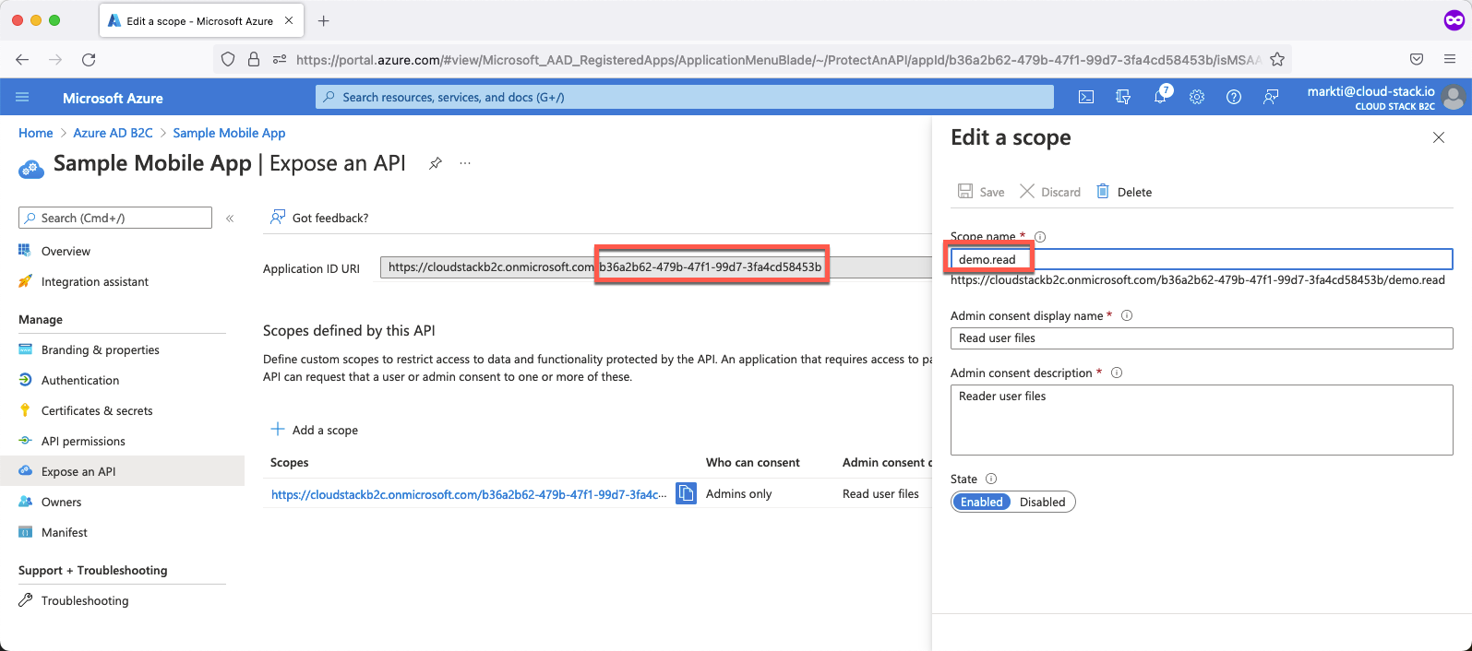The image size is (1472, 651).
Task: Click the Admin consent display name field
Action: tap(1202, 338)
